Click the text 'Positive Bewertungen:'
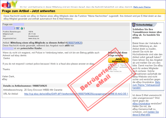Screen dimensions: 166x118 coord(12,32)
